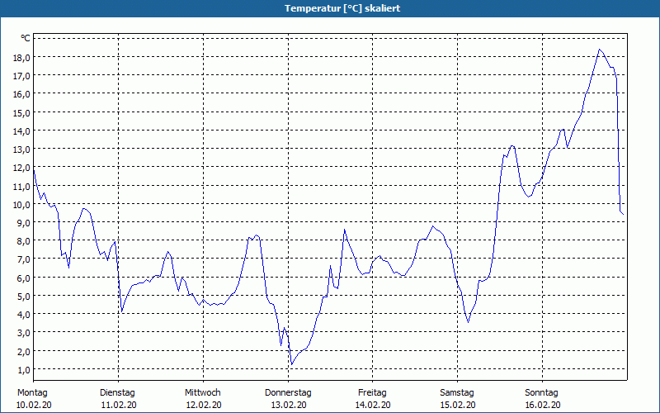Image resolution: width=660 pixels, height=413 pixels.
Task: Click the 10,0 y-axis label
Action: pyautogui.click(x=21, y=204)
